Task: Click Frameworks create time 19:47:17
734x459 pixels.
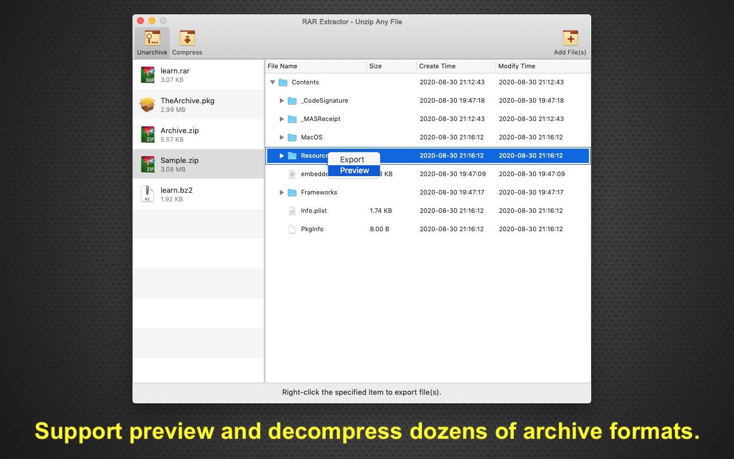Action: pos(452,192)
